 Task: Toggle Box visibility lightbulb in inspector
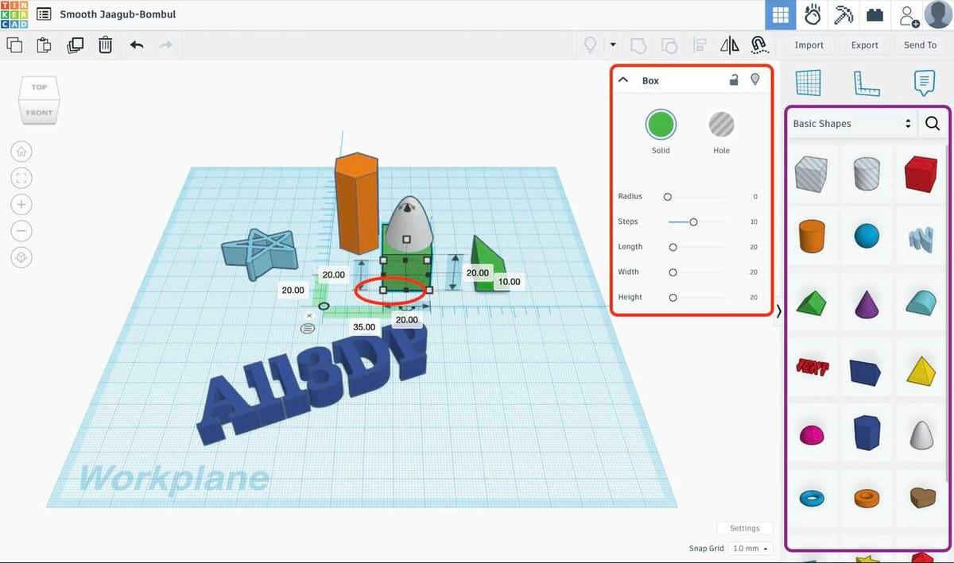pos(755,79)
